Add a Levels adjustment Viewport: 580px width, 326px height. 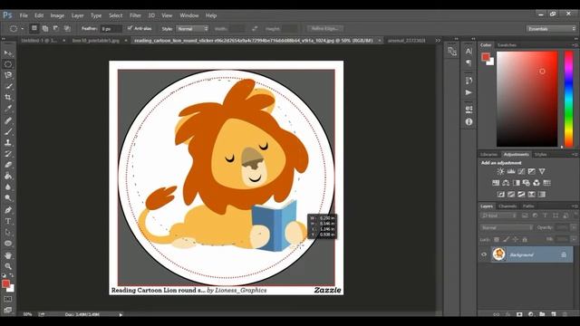[511, 171]
